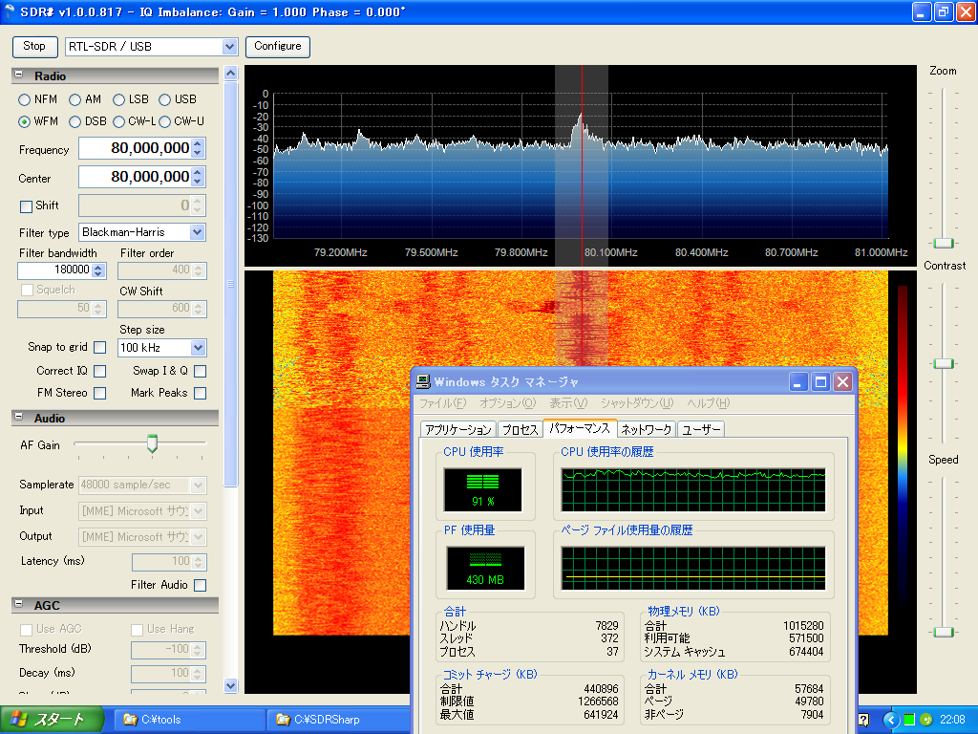
Task: Open C:\SDRSharp taskbar window
Action: [x=339, y=720]
